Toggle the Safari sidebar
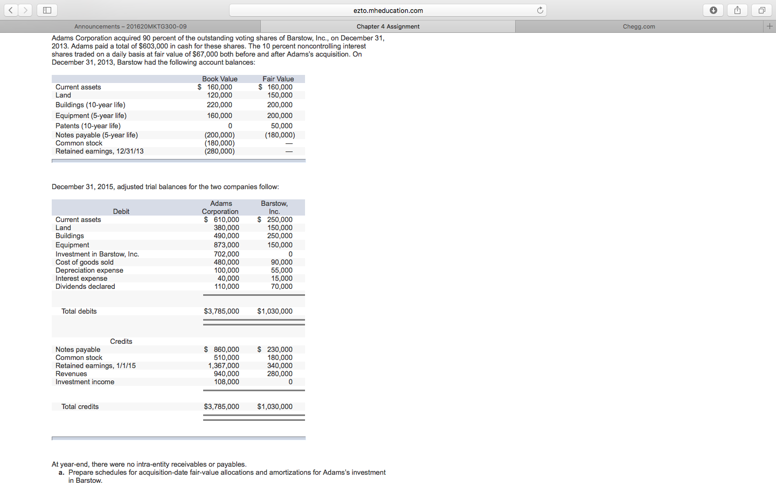Image resolution: width=776 pixels, height=485 pixels. point(47,10)
